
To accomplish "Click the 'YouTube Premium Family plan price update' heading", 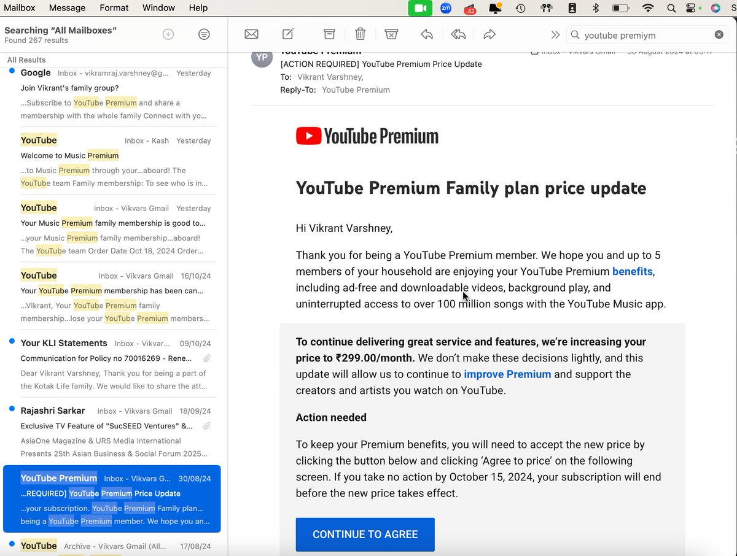I will (x=471, y=188).
